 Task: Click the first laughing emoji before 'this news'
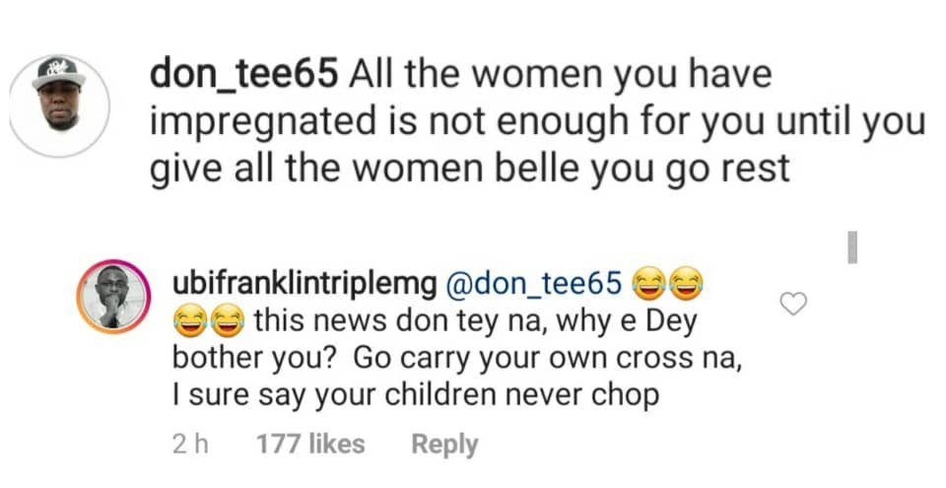(x=189, y=321)
